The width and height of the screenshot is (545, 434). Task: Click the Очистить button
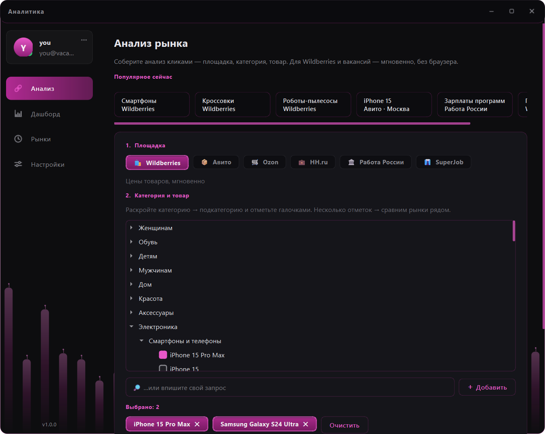[x=344, y=425]
